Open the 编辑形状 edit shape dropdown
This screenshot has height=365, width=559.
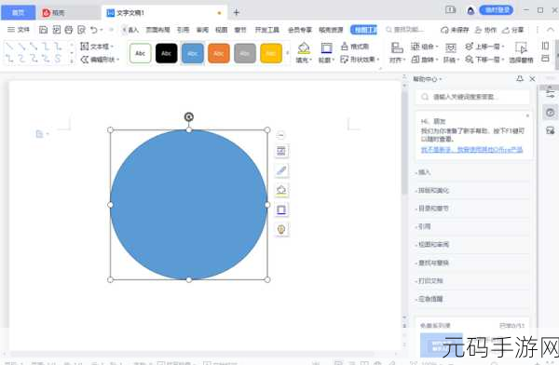[x=100, y=60]
